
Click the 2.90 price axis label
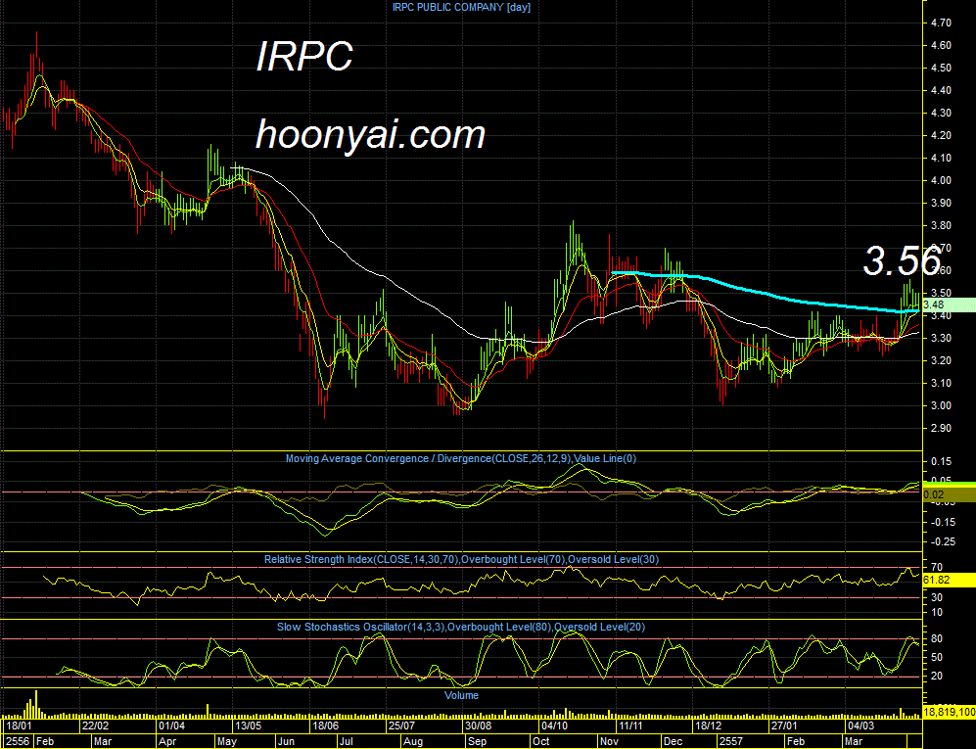point(941,429)
